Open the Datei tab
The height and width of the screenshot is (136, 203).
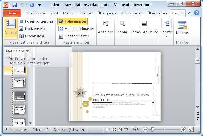[x=12, y=13]
